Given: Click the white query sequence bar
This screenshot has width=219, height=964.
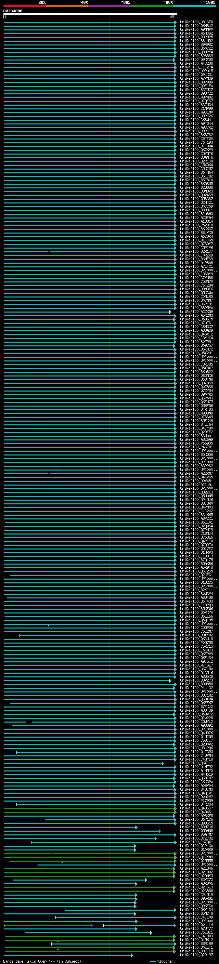Looking at the screenshot, I should point(90,14).
